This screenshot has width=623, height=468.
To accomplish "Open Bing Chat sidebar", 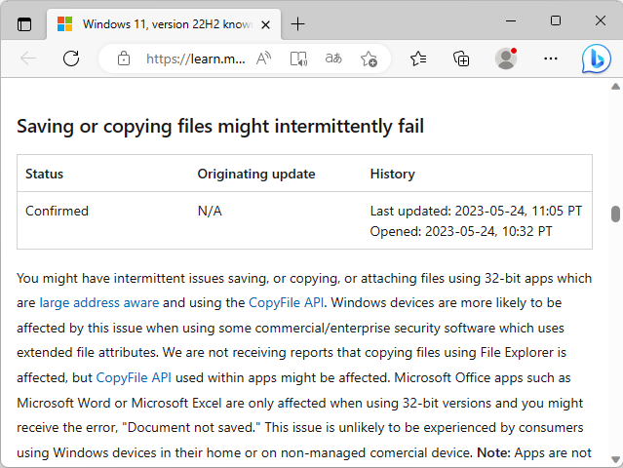I will (596, 58).
